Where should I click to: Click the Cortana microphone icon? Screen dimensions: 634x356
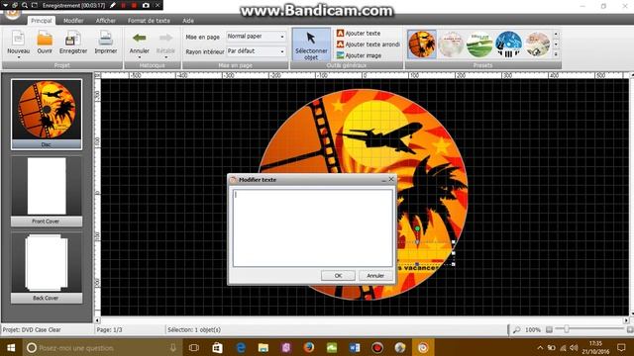[x=173, y=347]
